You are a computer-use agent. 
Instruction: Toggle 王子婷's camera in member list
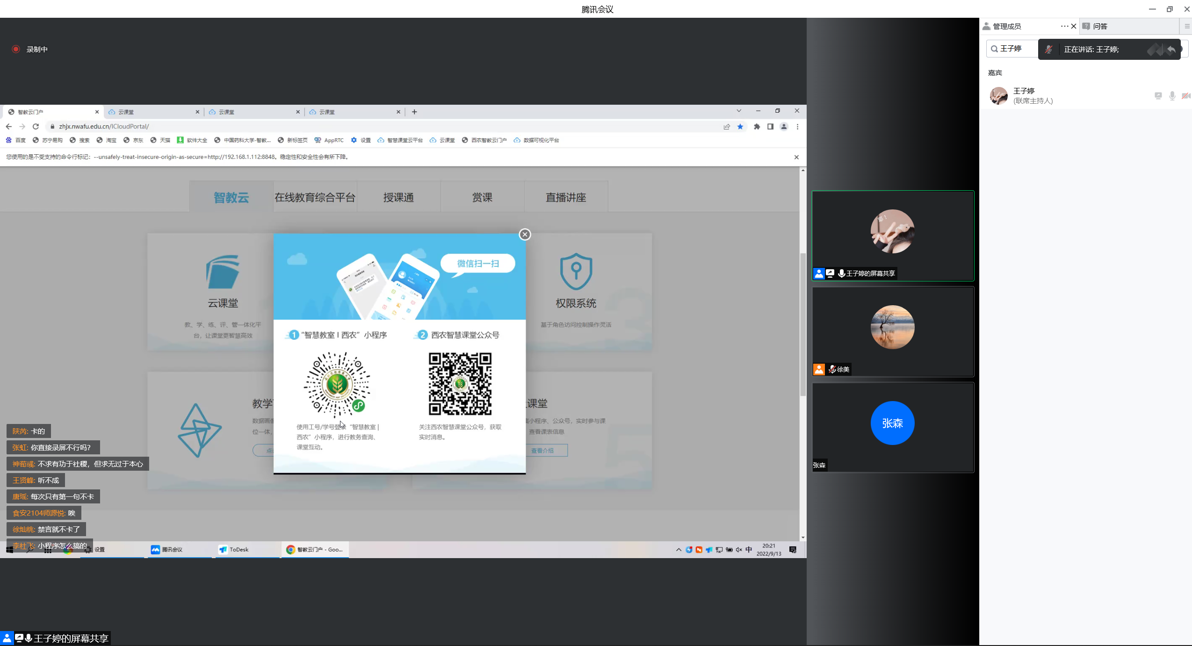[1186, 95]
